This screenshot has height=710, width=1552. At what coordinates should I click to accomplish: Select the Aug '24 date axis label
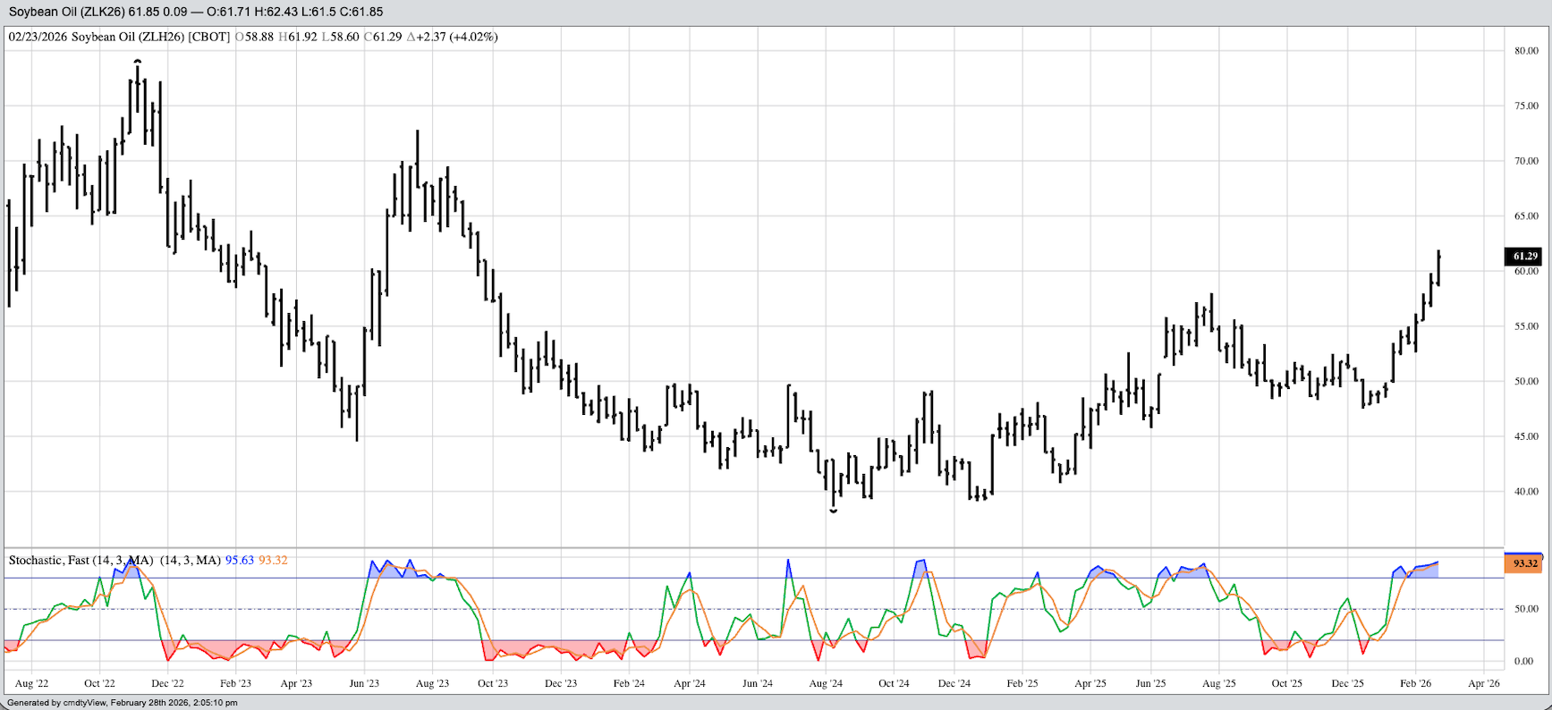pyautogui.click(x=825, y=683)
